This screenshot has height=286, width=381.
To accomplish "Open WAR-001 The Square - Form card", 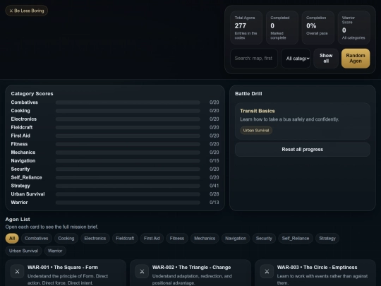I will (x=66, y=273).
